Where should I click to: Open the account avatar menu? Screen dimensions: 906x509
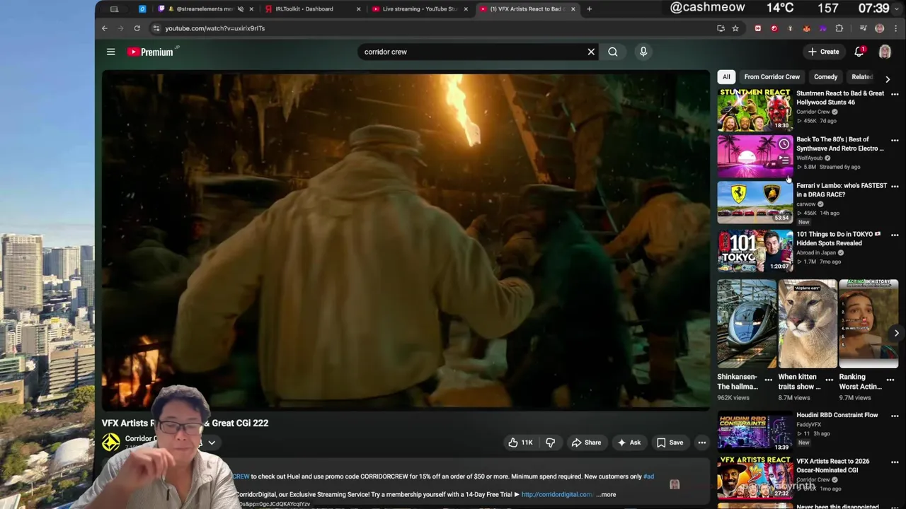(885, 52)
